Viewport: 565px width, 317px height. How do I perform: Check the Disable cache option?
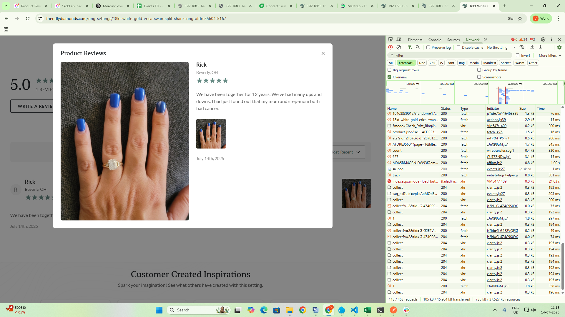[x=458, y=47]
